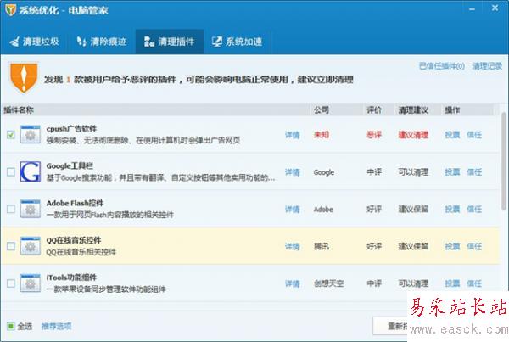Switch to the 清除痕迹 tab
Viewport: 509px width, 342px height.
tap(102, 42)
